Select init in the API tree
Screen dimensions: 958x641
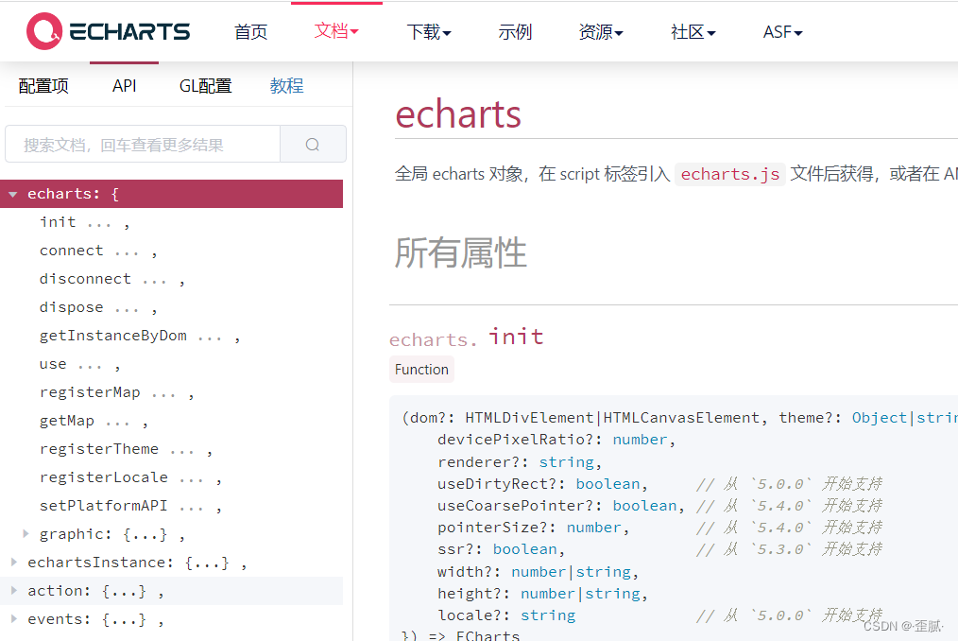pos(58,221)
